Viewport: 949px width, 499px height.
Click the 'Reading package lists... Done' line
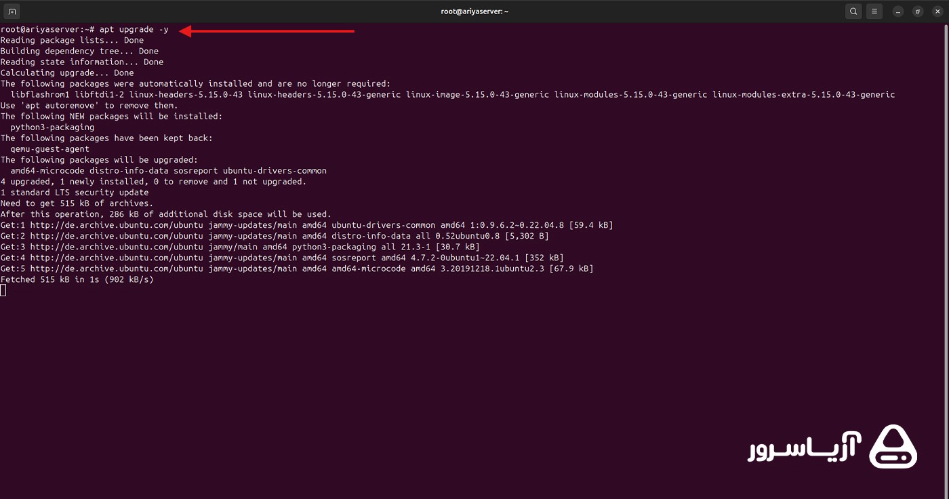point(72,40)
